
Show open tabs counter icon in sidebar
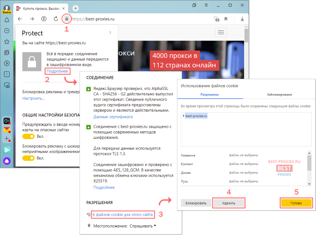(x=7, y=74)
